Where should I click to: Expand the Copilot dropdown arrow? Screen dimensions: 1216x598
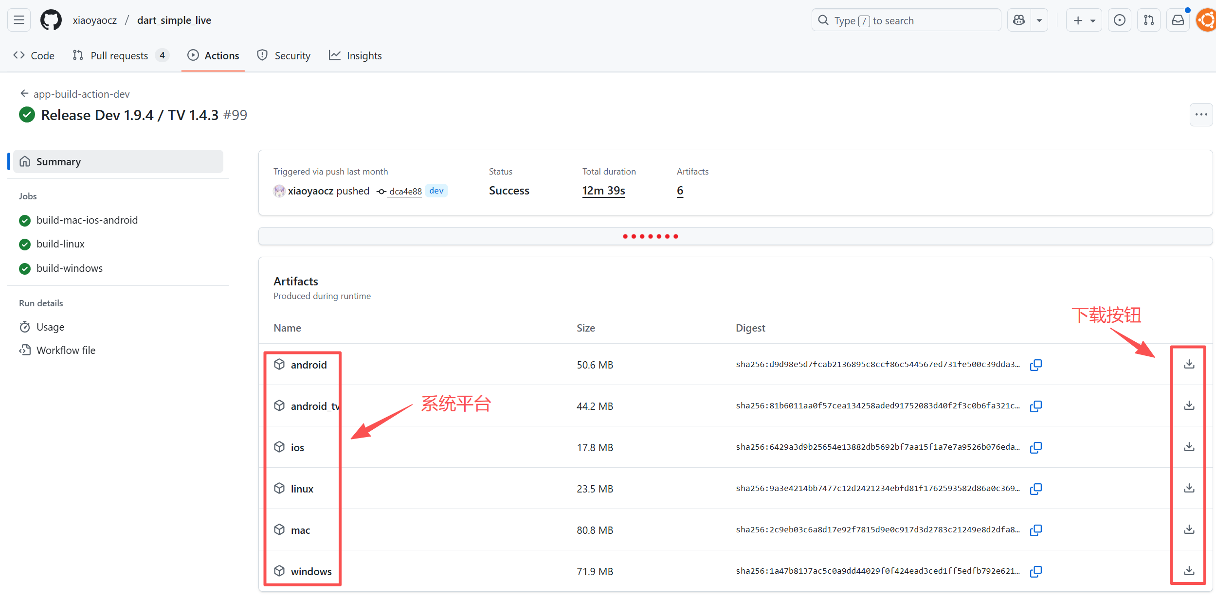[x=1039, y=20]
